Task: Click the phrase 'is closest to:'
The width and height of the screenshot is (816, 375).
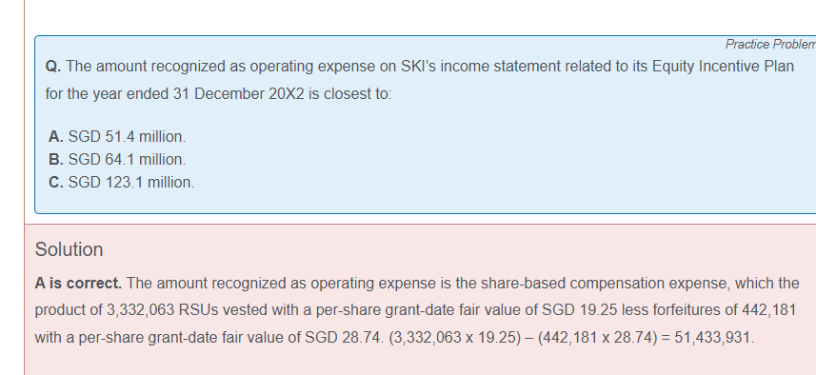Action: 349,94
